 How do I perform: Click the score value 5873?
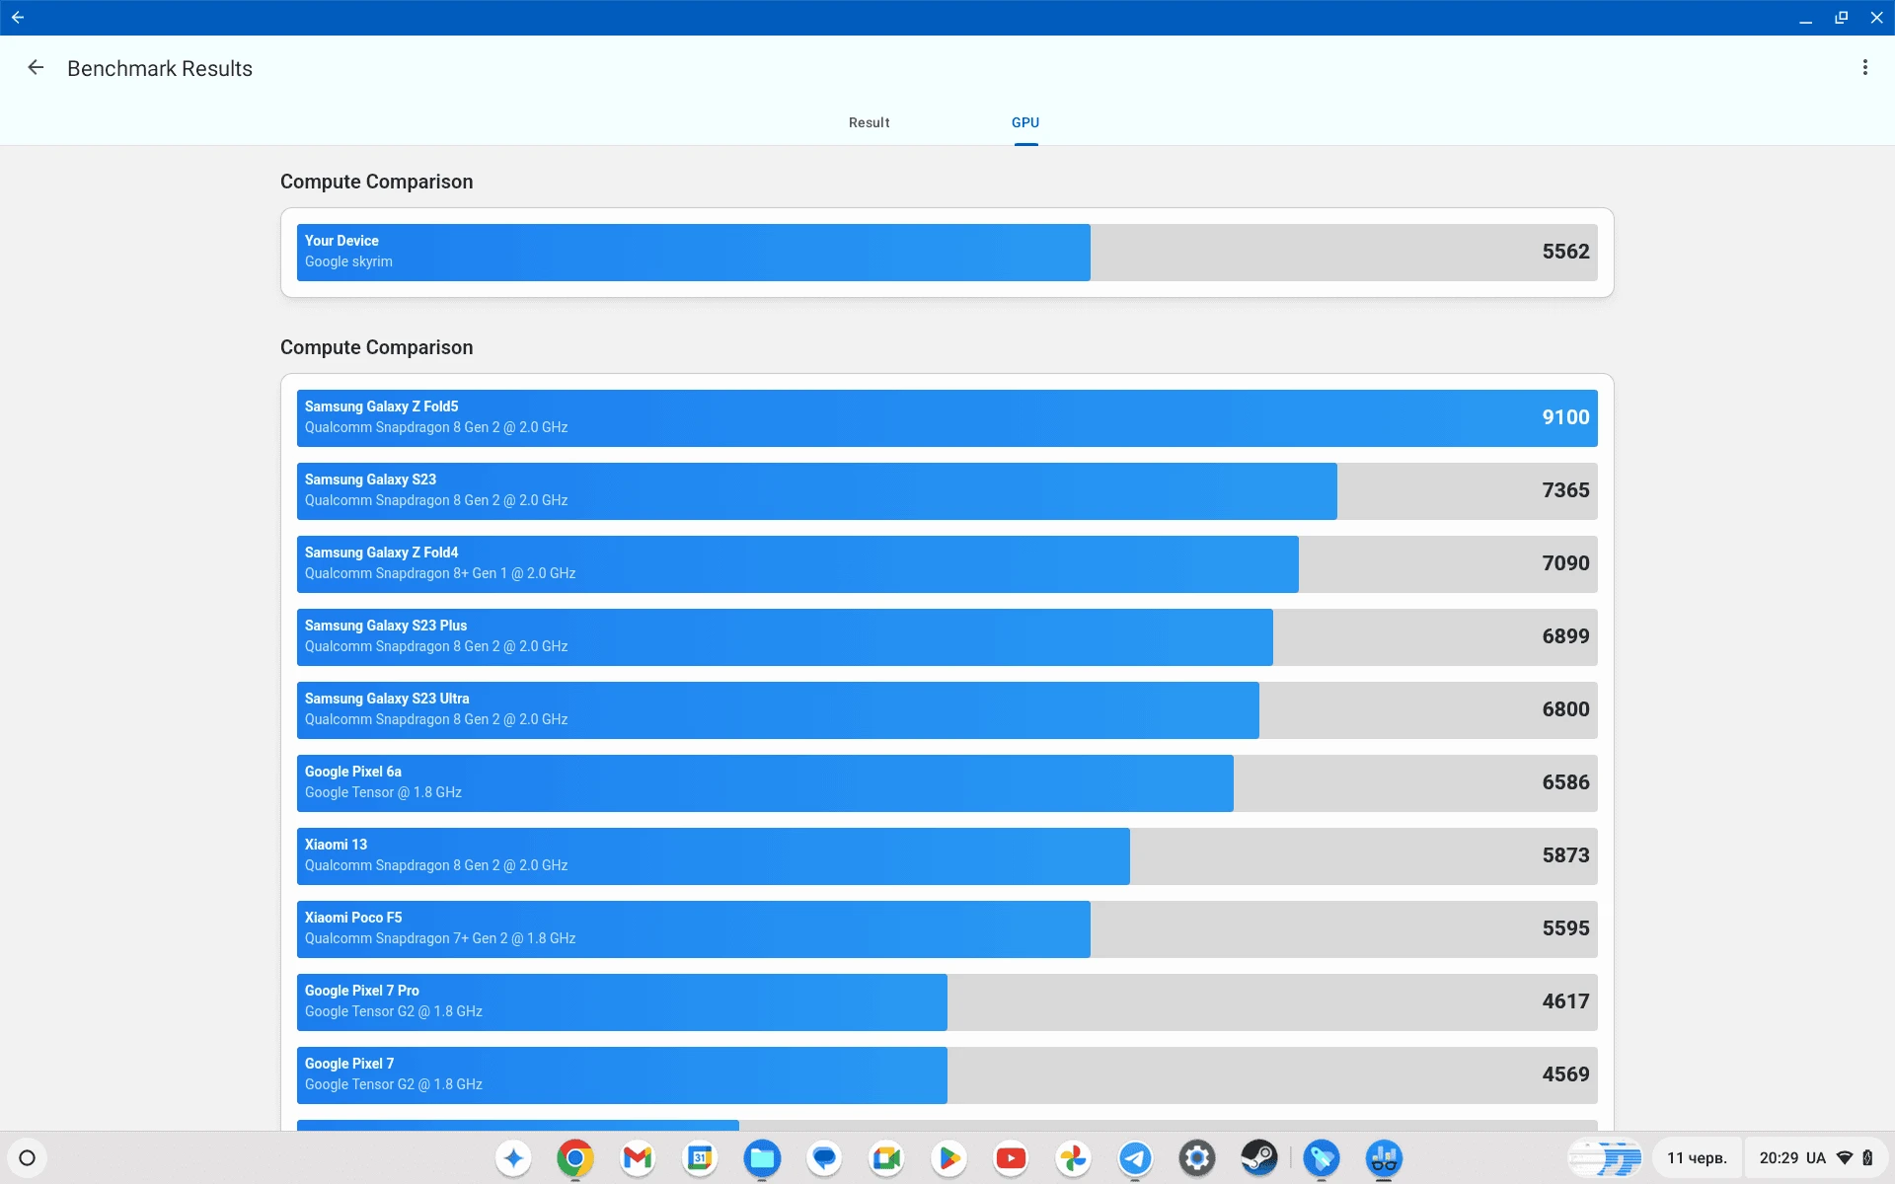pyautogui.click(x=1565, y=855)
